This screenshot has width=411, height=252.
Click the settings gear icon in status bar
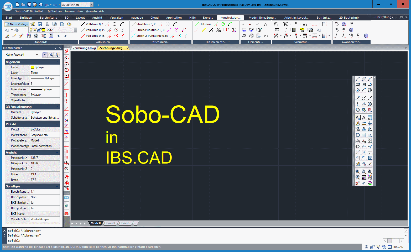point(367,247)
